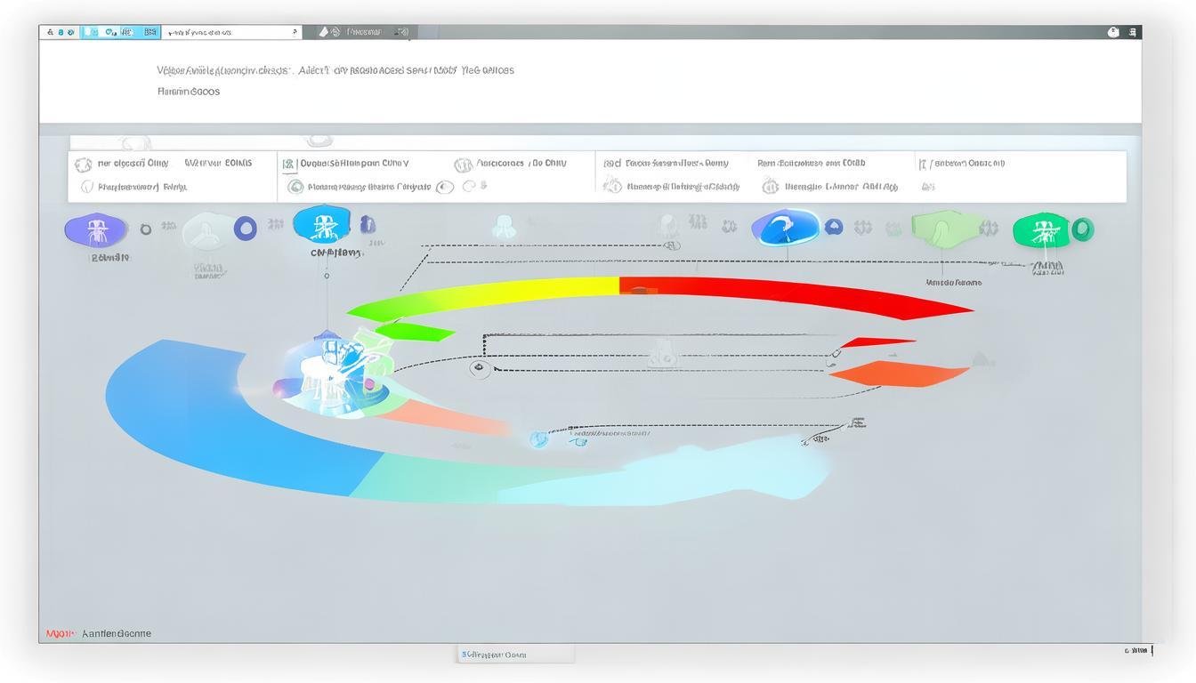Click the pale green node icon
1196x683 pixels.
tap(947, 227)
